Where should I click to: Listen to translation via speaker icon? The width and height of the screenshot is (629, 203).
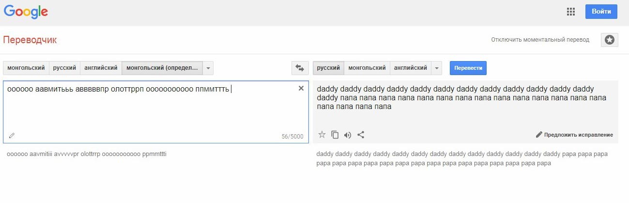[348, 135]
